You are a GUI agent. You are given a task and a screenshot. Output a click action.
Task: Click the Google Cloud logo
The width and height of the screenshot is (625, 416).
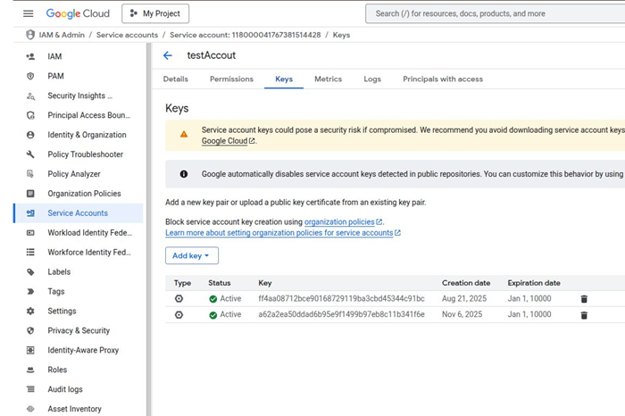(x=78, y=13)
